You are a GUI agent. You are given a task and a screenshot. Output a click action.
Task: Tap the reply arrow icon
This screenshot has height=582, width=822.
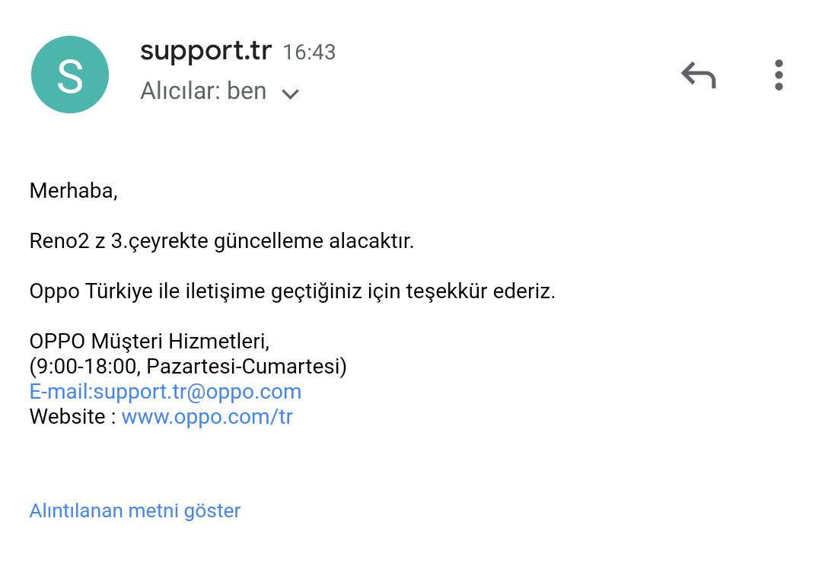point(698,75)
